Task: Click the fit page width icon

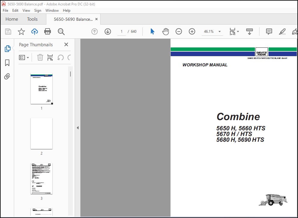Action: click(x=232, y=32)
